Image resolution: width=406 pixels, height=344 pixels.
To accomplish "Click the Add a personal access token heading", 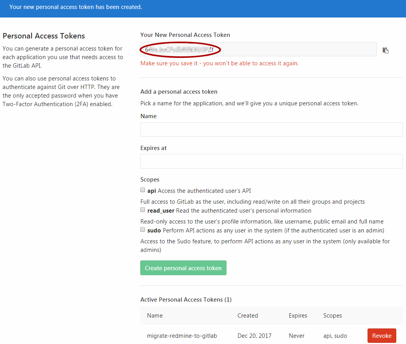I will click(x=179, y=91).
